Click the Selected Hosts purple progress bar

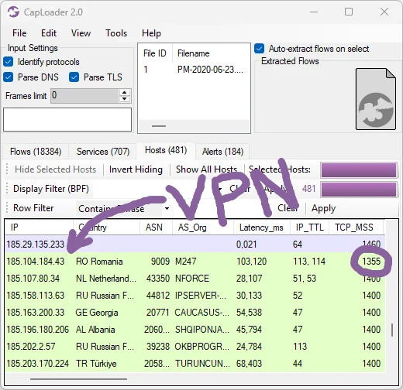359,170
